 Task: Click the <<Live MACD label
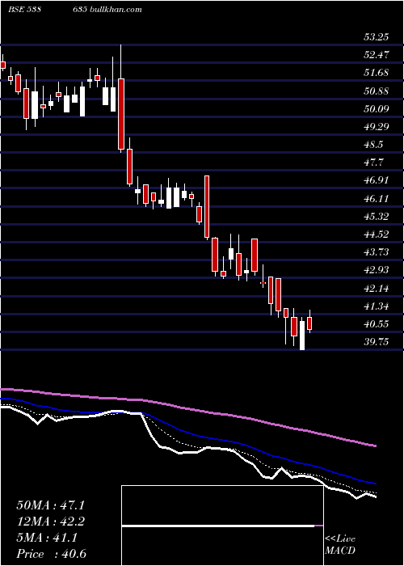pos(340,545)
